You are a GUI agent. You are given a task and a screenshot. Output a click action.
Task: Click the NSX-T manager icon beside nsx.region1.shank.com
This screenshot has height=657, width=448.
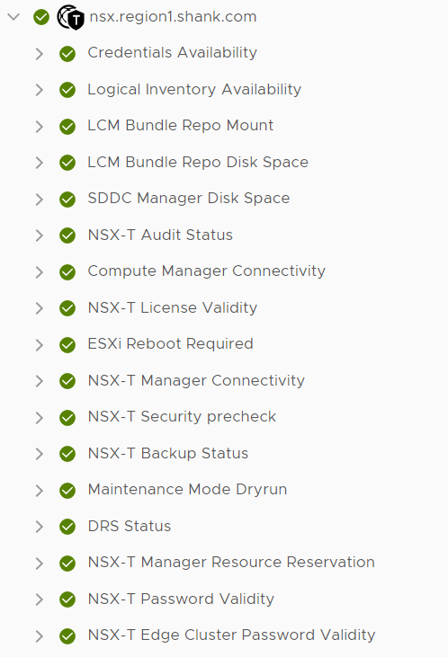point(70,17)
